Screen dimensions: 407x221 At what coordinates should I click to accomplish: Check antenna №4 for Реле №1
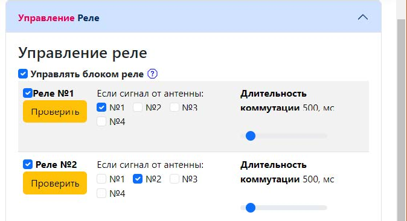[x=101, y=121]
